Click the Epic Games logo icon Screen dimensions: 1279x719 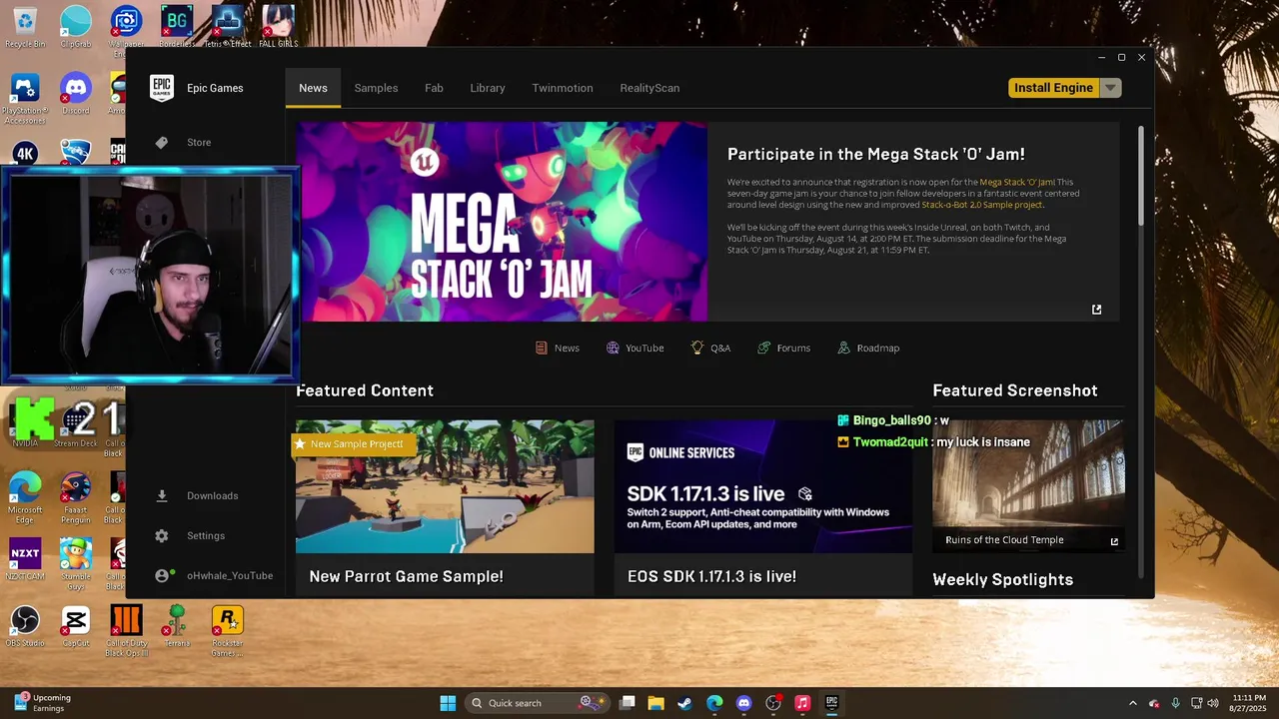(161, 88)
